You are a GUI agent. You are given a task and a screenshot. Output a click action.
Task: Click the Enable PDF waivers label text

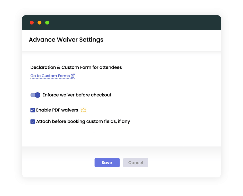[57, 110]
